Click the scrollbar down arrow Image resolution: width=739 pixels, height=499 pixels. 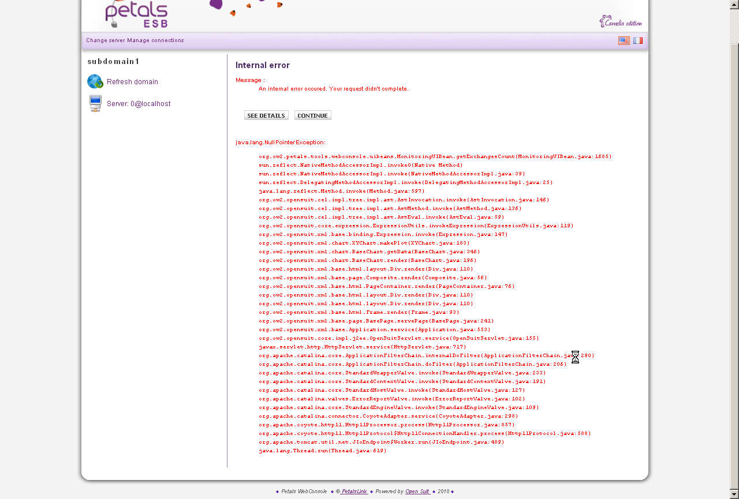734,494
